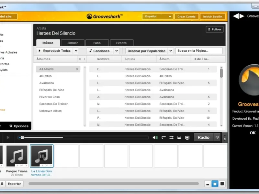Switch to the Música tab
Screen dimensions: 259x194
point(48,43)
